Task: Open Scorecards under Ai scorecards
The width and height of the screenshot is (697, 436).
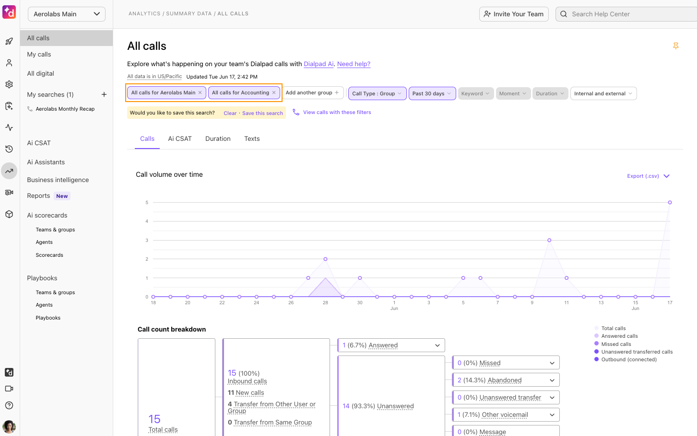Action: tap(49, 255)
